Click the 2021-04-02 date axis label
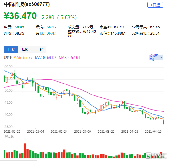The image size is (169, 161). pyautogui.click(x=130, y=132)
